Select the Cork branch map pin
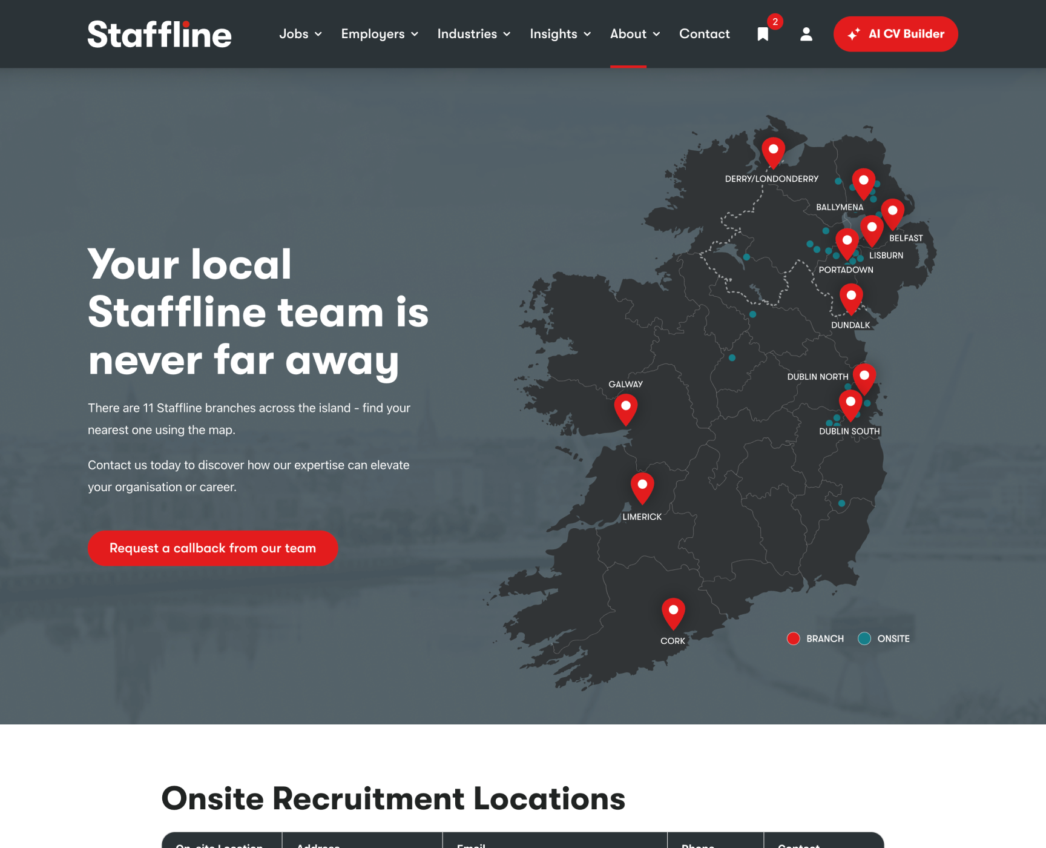This screenshot has height=848, width=1046. [673, 612]
